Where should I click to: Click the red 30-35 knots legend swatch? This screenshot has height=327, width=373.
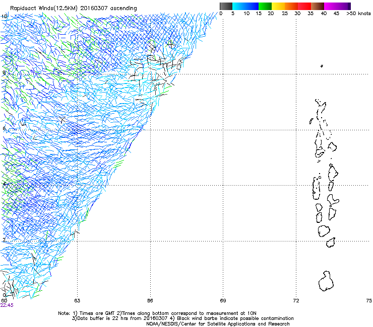(304, 6)
